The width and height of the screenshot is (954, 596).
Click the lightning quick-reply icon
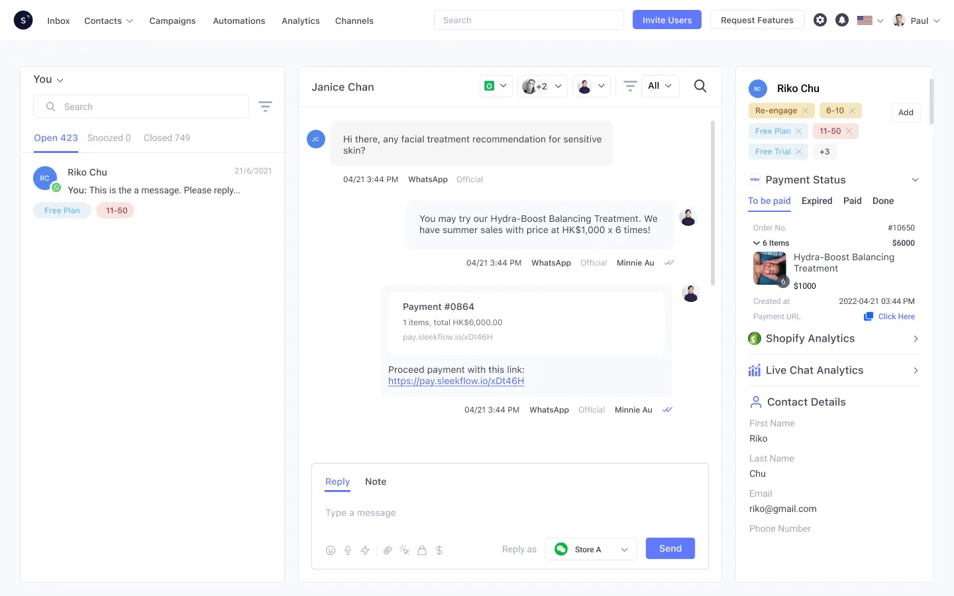365,550
